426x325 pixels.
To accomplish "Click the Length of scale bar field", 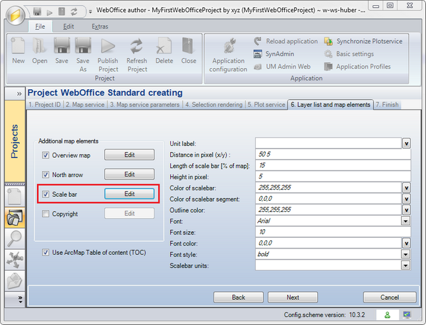I will [x=333, y=165].
